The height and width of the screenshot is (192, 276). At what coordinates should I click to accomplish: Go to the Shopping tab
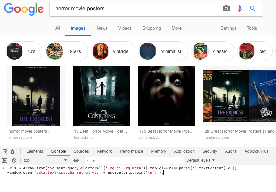pyautogui.click(x=151, y=28)
